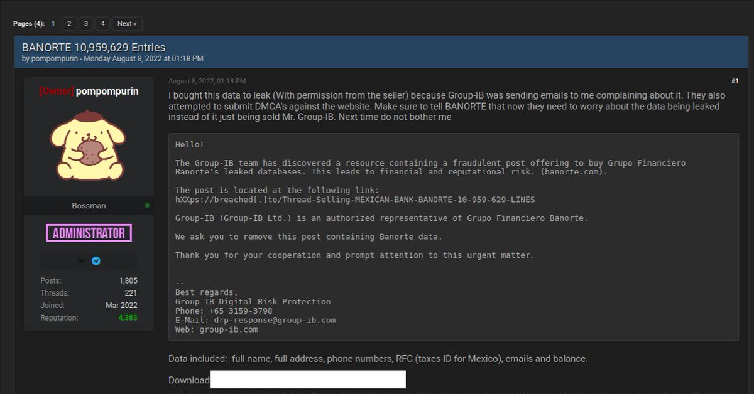Click the redacted Download link field
The height and width of the screenshot is (394, 754).
click(x=307, y=379)
